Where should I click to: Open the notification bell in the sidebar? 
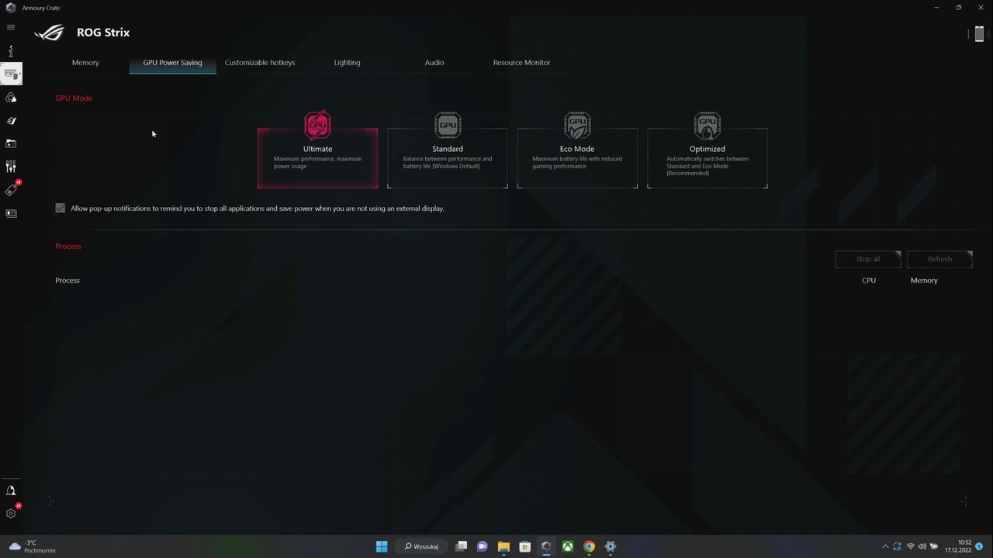[x=11, y=491]
